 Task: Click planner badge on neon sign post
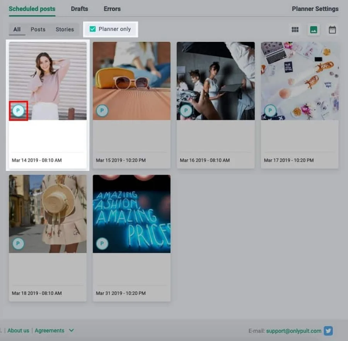pos(102,243)
